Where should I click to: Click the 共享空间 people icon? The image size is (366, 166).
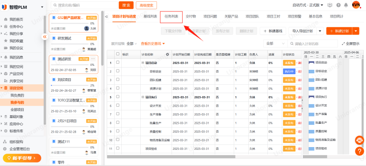point(6,81)
